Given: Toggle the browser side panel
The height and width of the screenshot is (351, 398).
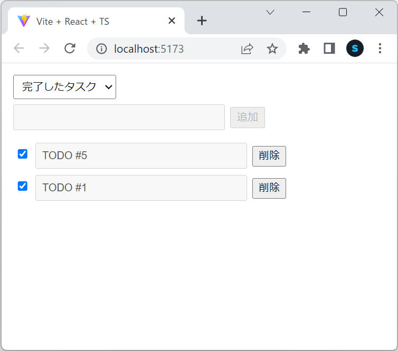Looking at the screenshot, I should 329,48.
